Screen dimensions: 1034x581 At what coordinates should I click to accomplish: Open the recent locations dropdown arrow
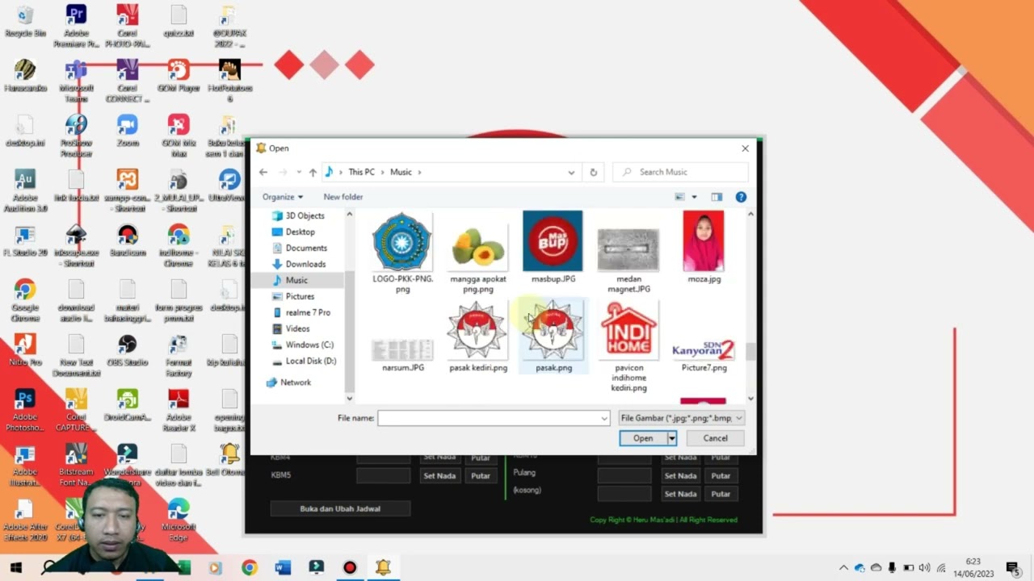click(299, 172)
